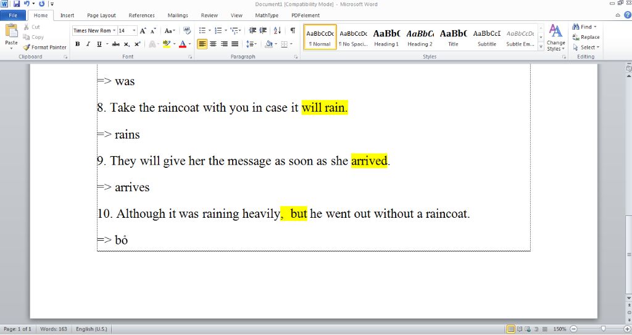Click the Grow Font icon
Viewport: 632px width, 335px height.
tap(143, 31)
